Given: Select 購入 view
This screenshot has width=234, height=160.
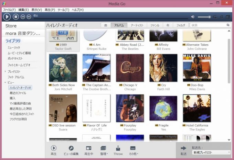Looking at the screenshot, I should (12, 98).
